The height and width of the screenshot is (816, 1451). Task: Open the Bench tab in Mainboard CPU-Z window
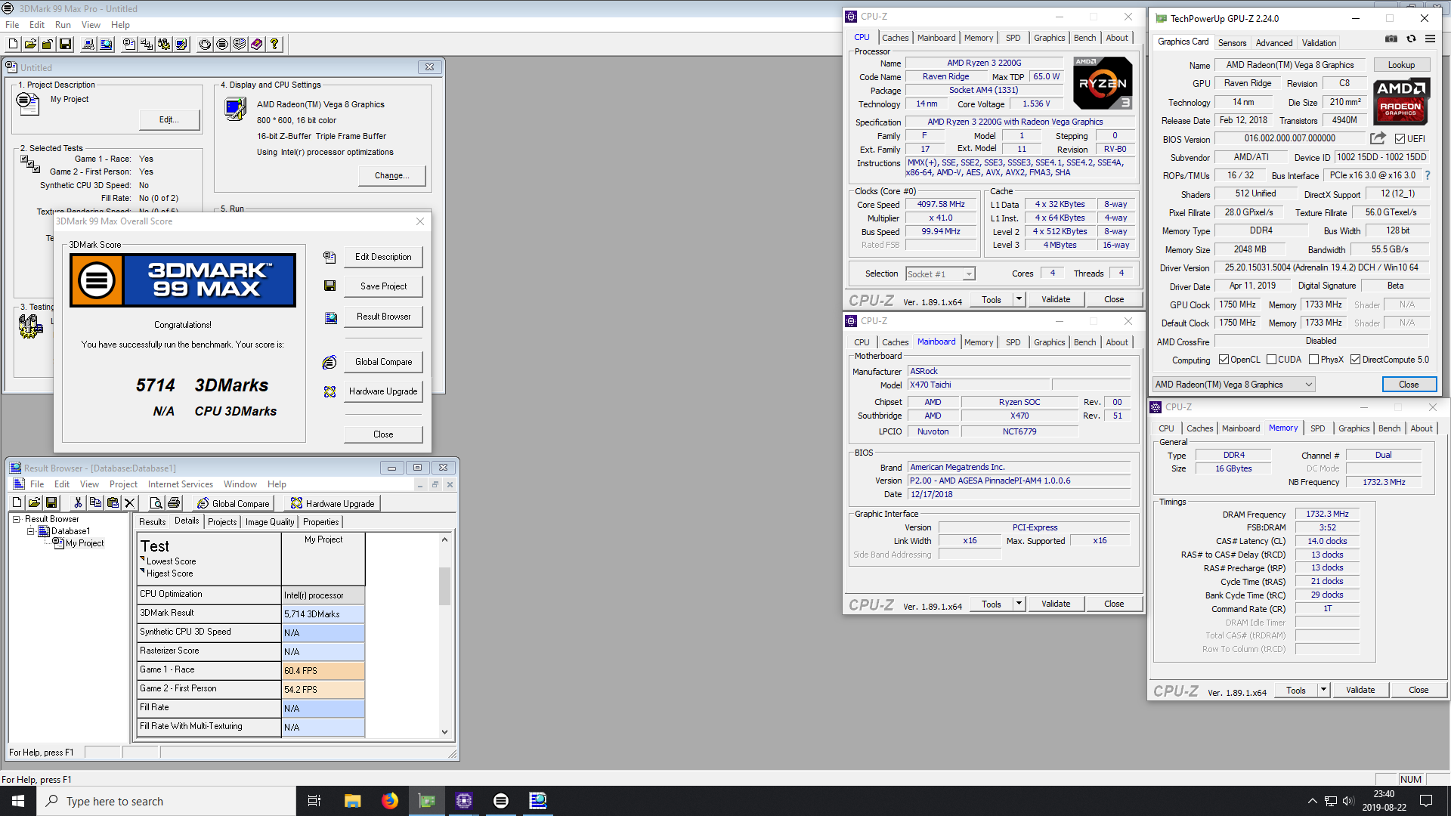(x=1084, y=342)
